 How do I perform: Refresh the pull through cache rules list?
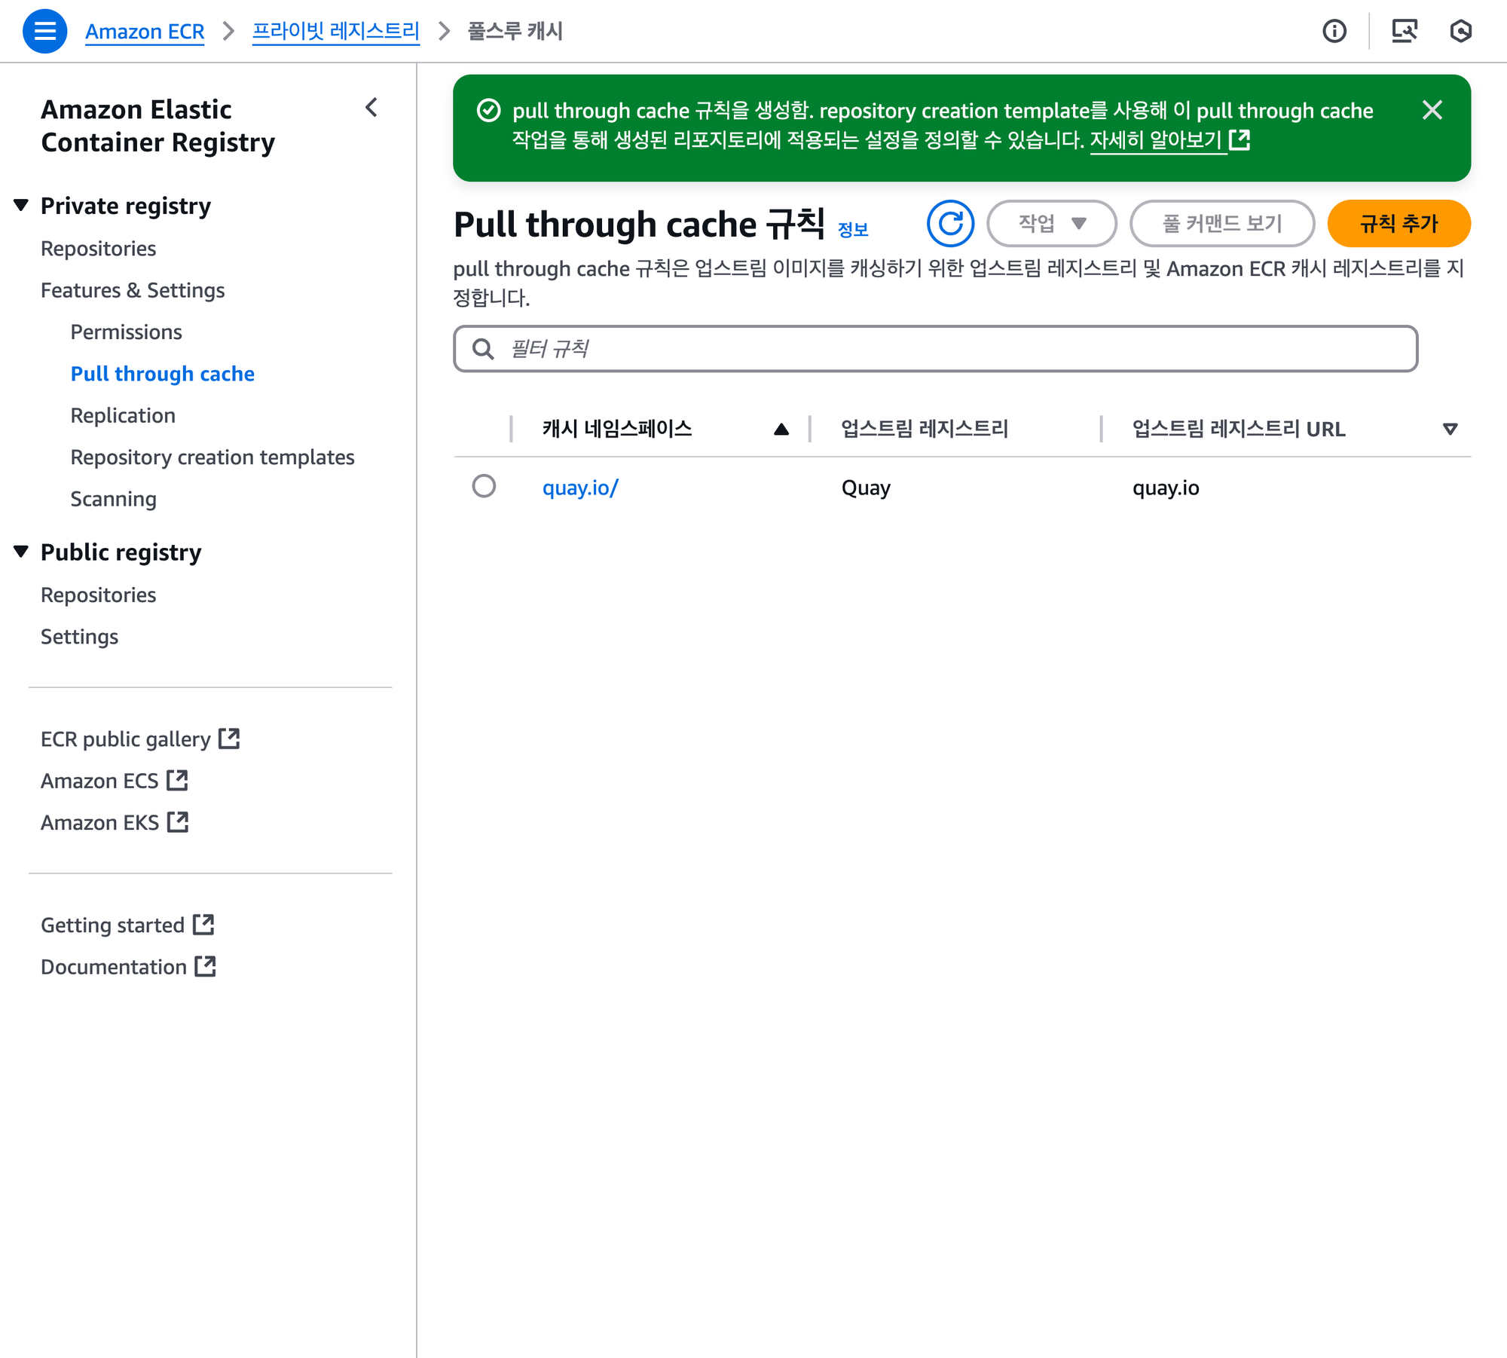point(950,224)
